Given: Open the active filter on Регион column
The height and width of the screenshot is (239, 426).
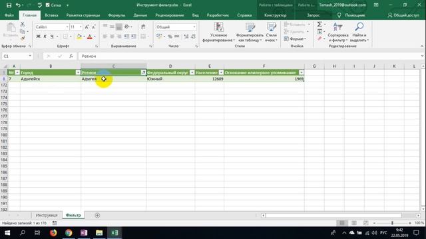Looking at the screenshot, I should click(x=143, y=72).
